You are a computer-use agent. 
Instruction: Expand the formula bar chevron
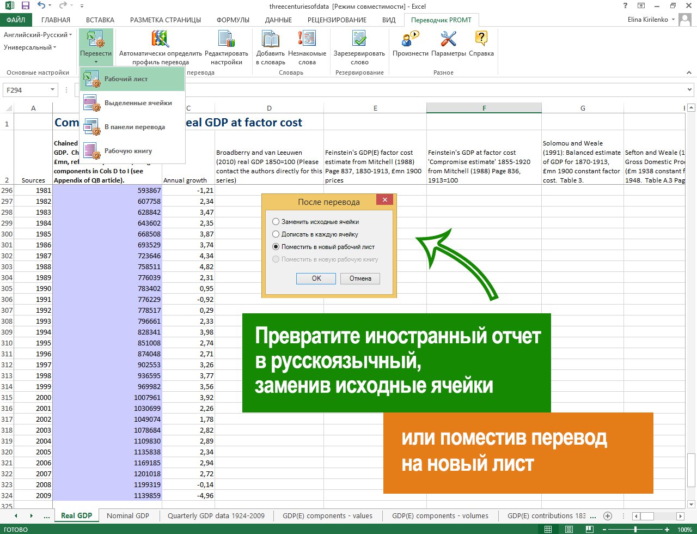tap(690, 90)
